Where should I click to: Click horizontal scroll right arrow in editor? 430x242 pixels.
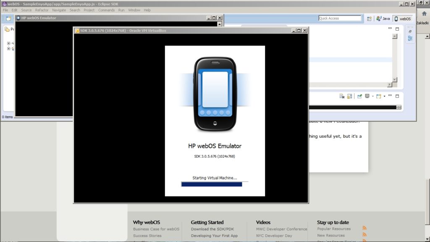point(390,85)
